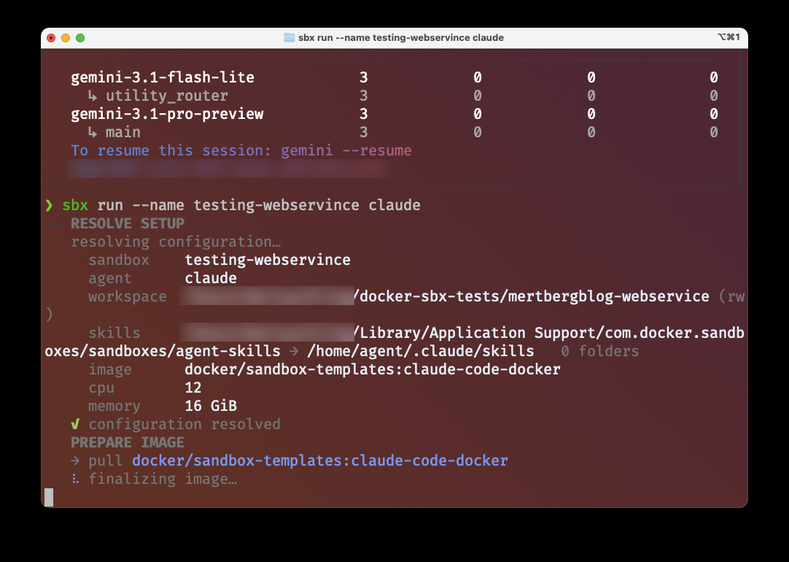Viewport: 789px width, 562px height.
Task: Click the gemini-3.1-flash-lite model row
Action: tap(394, 77)
